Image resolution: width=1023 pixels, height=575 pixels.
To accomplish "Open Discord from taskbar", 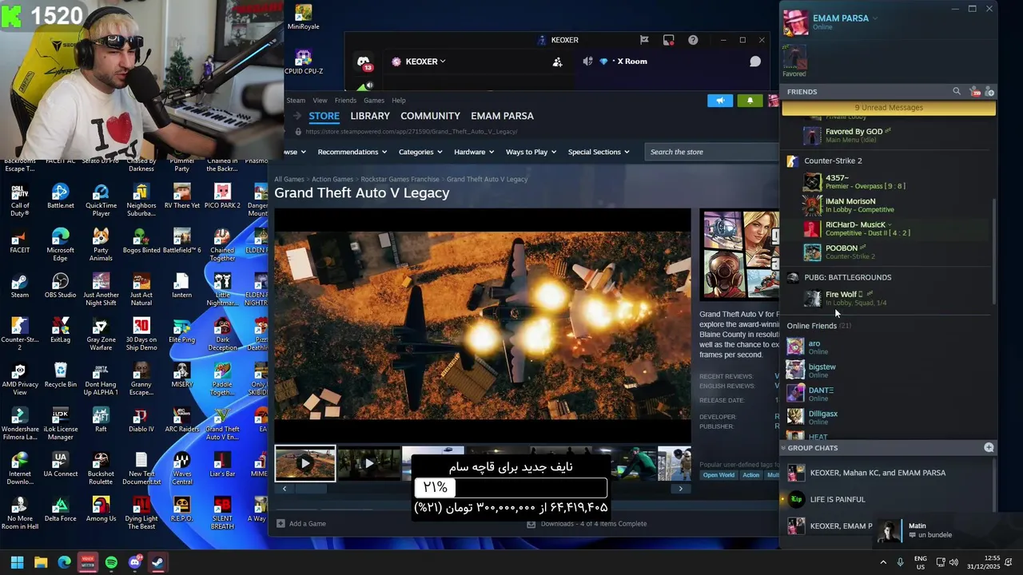I will coord(134,562).
